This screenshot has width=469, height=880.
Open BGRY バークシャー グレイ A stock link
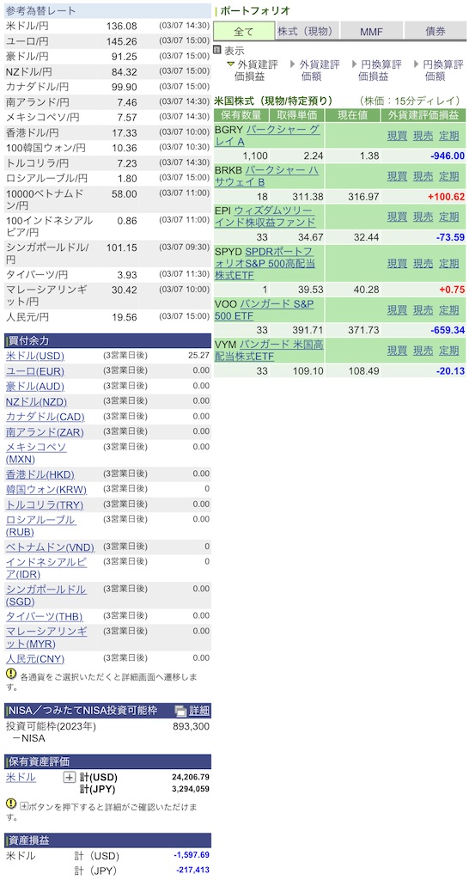tap(268, 135)
